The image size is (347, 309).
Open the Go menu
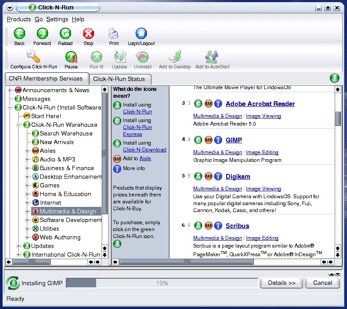pos(39,19)
